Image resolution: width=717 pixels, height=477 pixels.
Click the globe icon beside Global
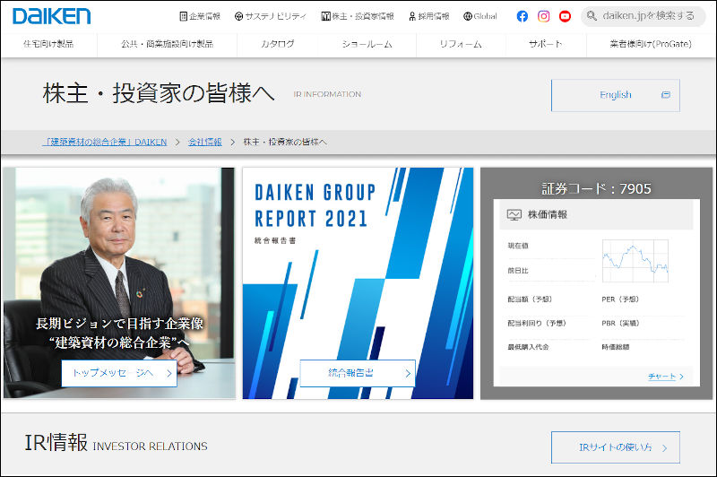tap(467, 16)
